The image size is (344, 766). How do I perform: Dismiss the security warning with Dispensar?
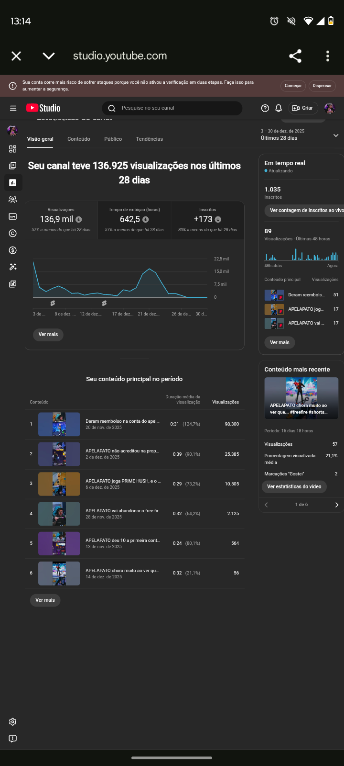tap(322, 86)
